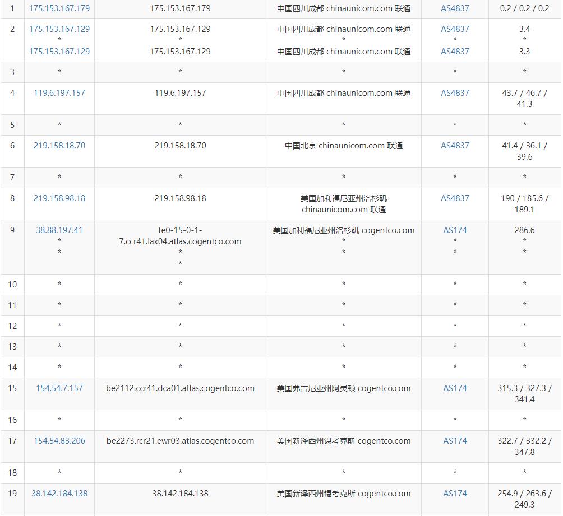Click hop 4 location 中国四川成都 chinaunicom.com 联通
The image size is (563, 516).
click(344, 93)
